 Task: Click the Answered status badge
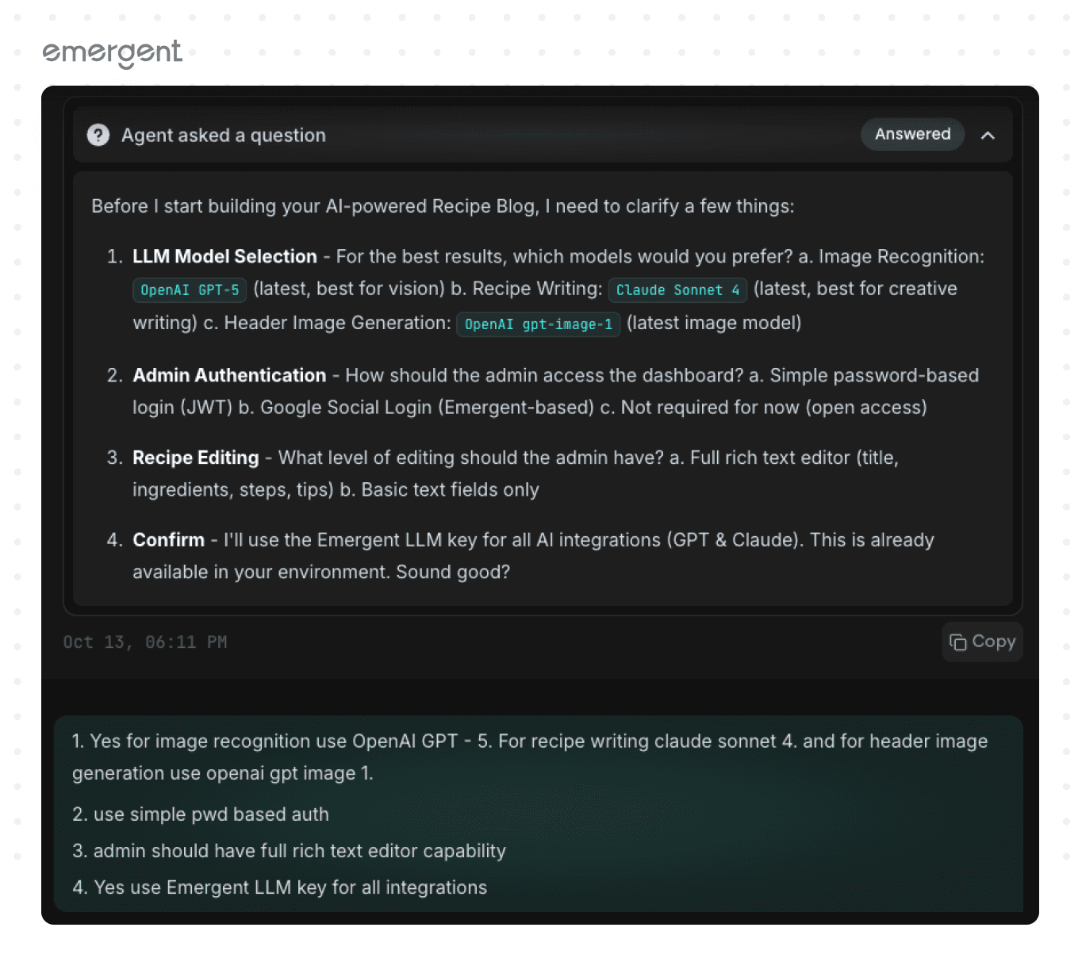coord(912,134)
